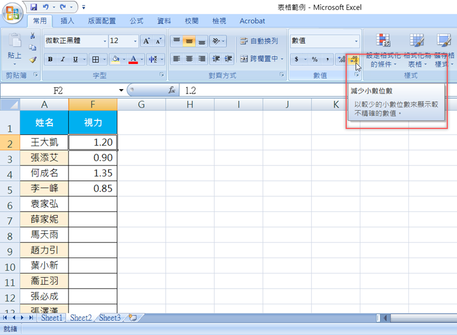457x335 pixels.
Task: Open the Customize Quick Access Toolbar dropdown
Action: pyautogui.click(x=83, y=7)
